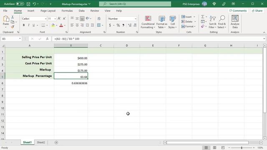The height and width of the screenshot is (150, 267).
Task: Click the Save icon in title bar
Action: pyautogui.click(x=28, y=4)
